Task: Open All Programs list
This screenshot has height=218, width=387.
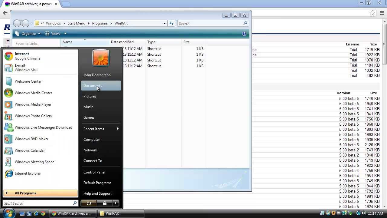Action: [x=40, y=193]
